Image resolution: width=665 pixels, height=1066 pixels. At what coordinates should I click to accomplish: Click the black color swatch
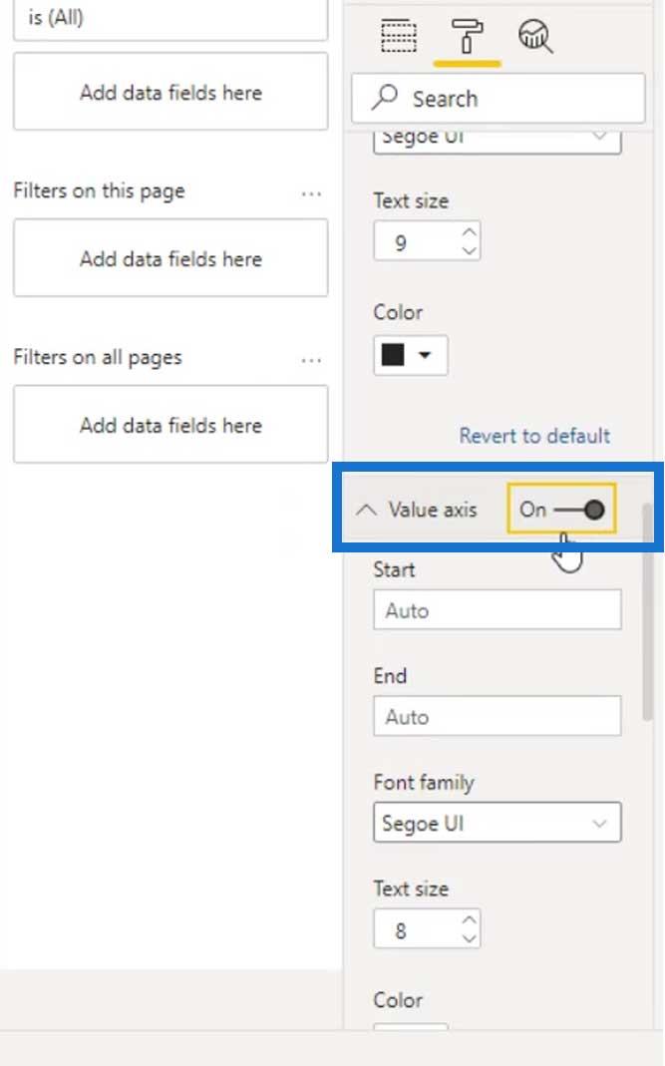click(393, 354)
